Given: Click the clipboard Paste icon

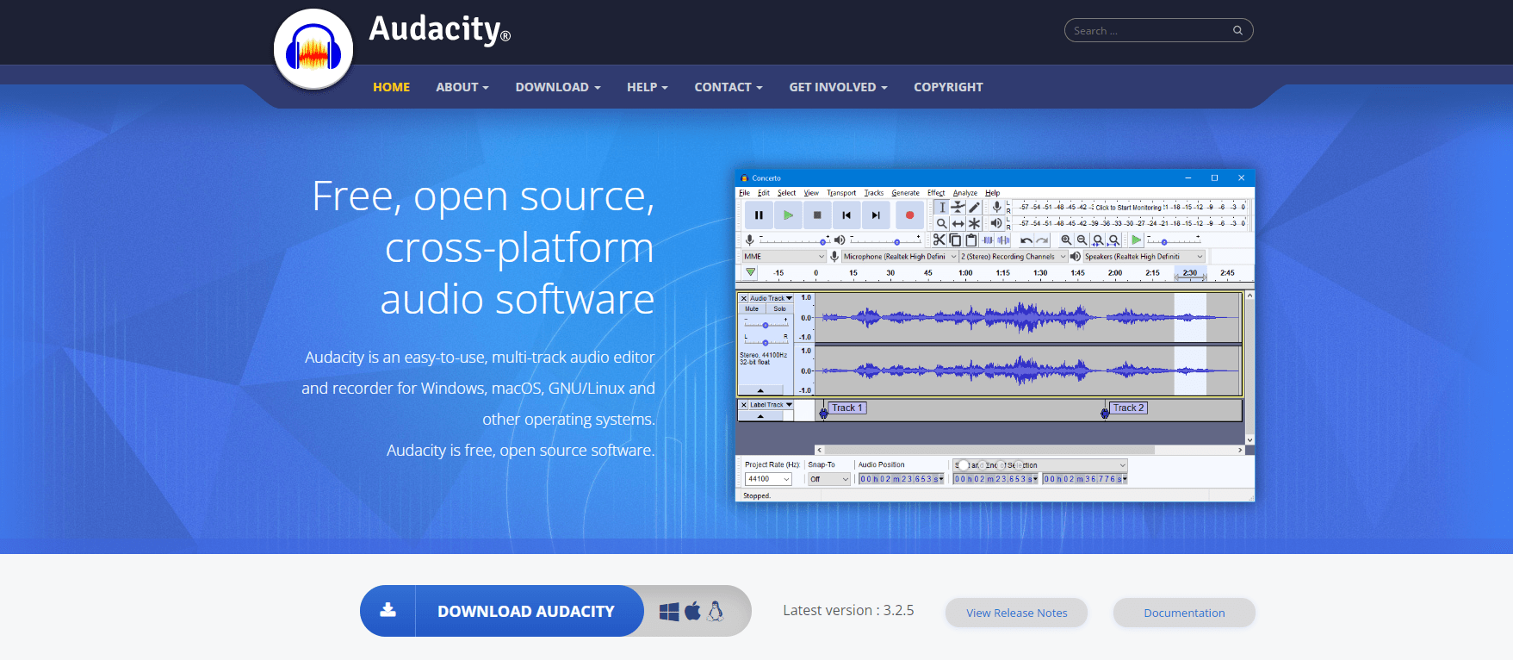Looking at the screenshot, I should [971, 240].
